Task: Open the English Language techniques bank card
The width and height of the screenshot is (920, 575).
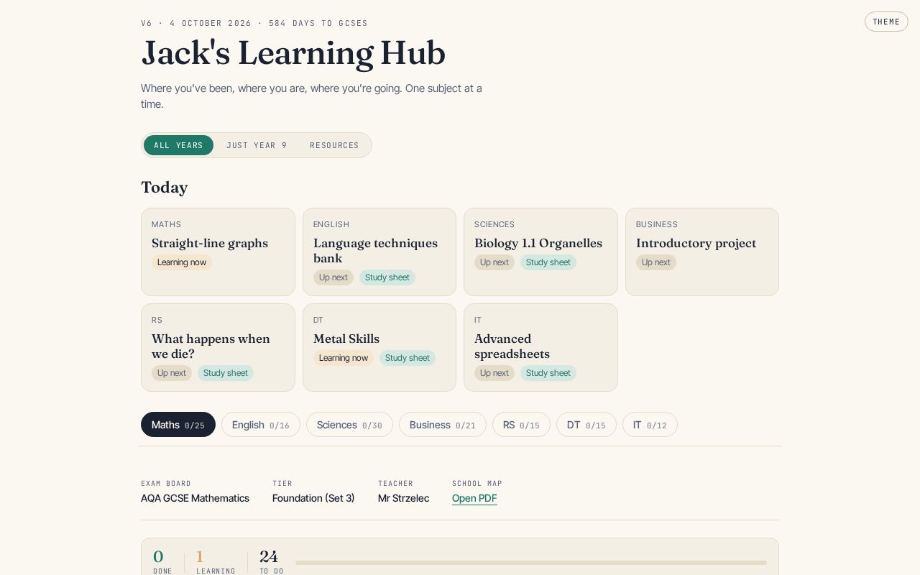Action: tap(379, 252)
